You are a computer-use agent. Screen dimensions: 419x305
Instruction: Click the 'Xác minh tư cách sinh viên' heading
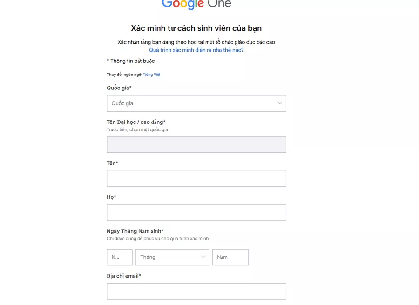point(196,28)
